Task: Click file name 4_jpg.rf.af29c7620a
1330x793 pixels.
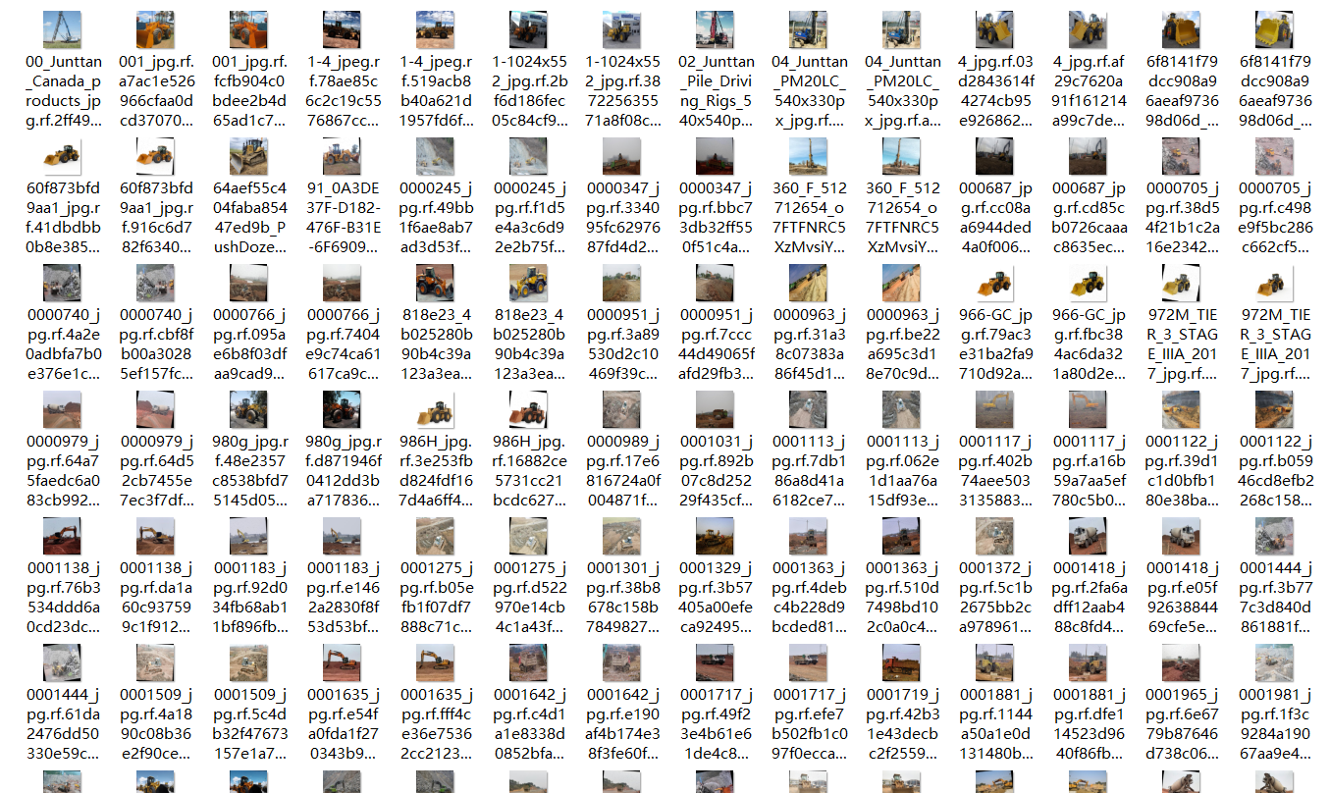Action: tap(1089, 91)
